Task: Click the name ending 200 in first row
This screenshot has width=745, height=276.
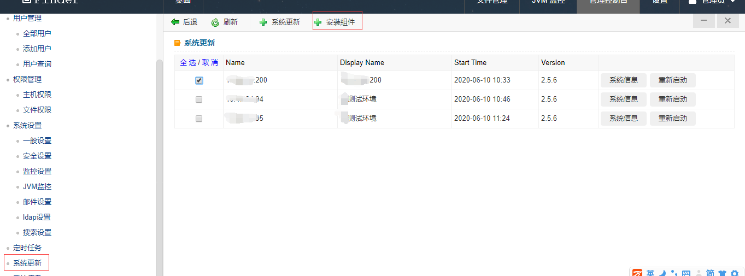Action: [x=247, y=80]
